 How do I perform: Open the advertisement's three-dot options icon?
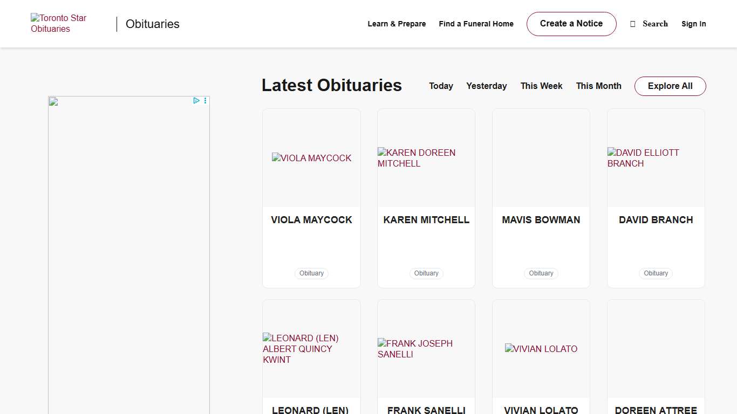[x=204, y=100]
